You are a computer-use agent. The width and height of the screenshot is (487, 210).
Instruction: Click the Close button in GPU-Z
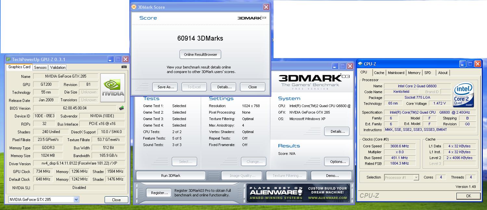(116, 200)
